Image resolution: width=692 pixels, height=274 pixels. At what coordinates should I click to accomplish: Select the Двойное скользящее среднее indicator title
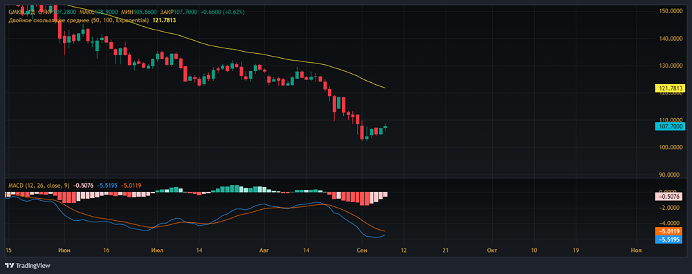pos(79,20)
